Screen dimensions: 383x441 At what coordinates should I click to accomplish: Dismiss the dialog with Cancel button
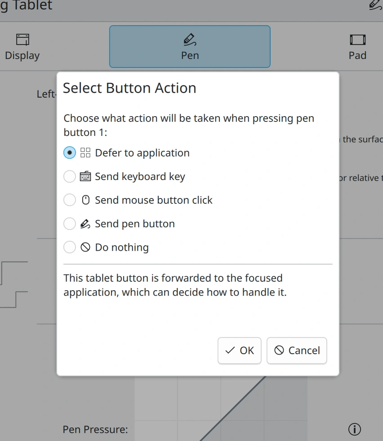coord(297,351)
